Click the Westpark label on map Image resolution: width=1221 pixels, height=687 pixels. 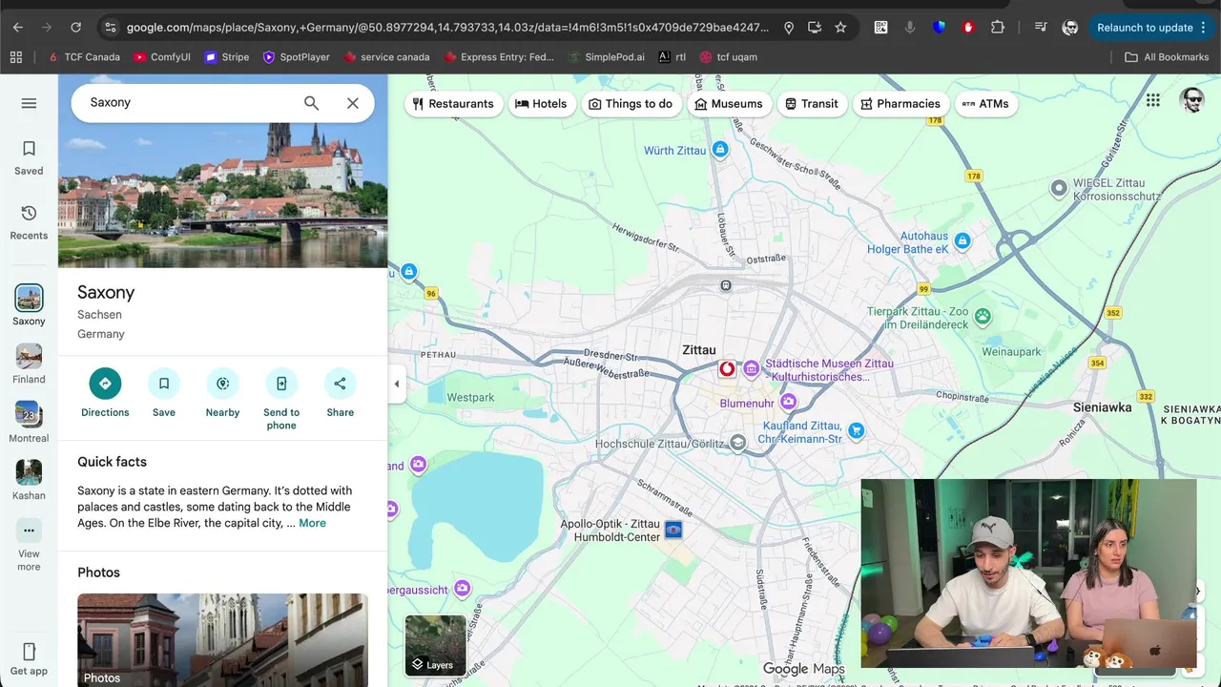[x=470, y=397]
